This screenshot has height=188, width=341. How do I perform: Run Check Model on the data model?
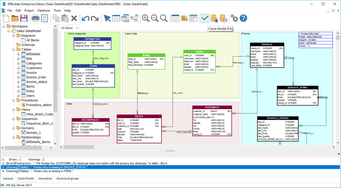tap(205, 18)
